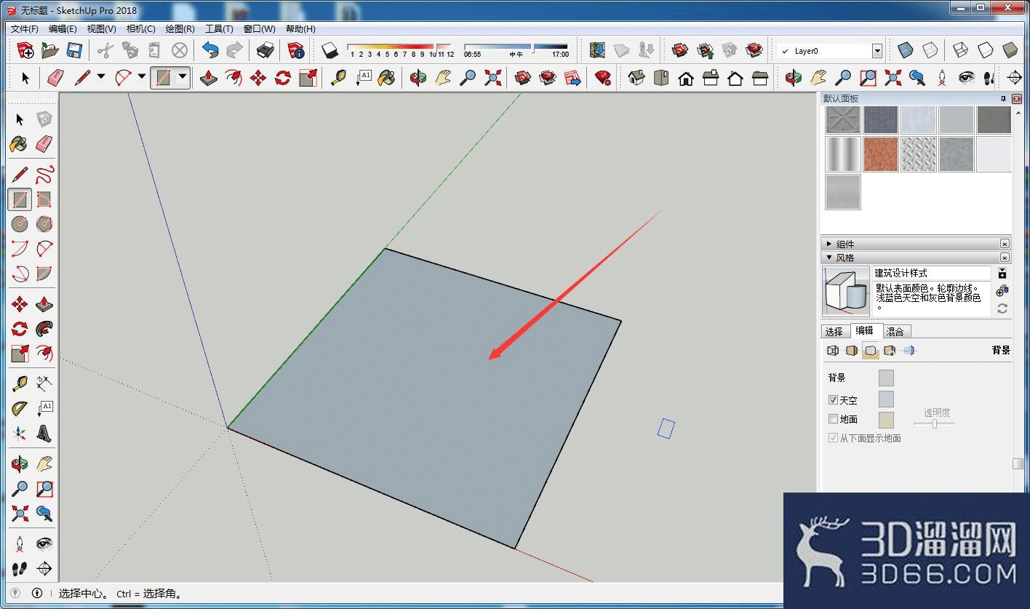Toggle 从下面显示地面 checkbox
1030x609 pixels.
coord(834,438)
